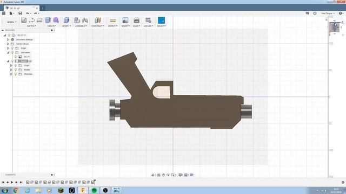This screenshot has width=346, height=194.
Task: Select the Press Pull modify tool
Action: 66,20
